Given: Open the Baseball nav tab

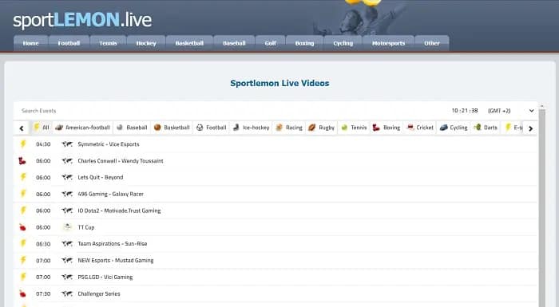Looking at the screenshot, I should [x=234, y=43].
